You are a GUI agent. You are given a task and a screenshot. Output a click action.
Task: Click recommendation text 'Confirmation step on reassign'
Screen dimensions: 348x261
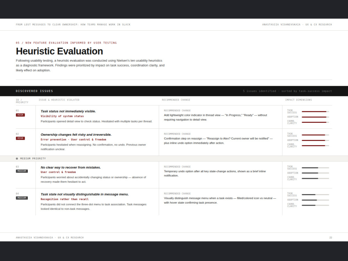pyautogui.click(x=218, y=141)
